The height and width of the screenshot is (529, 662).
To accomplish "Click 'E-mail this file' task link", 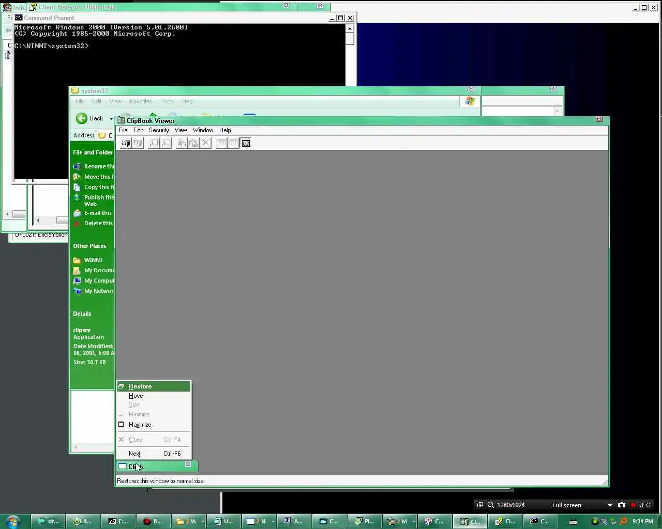I will 98,213.
